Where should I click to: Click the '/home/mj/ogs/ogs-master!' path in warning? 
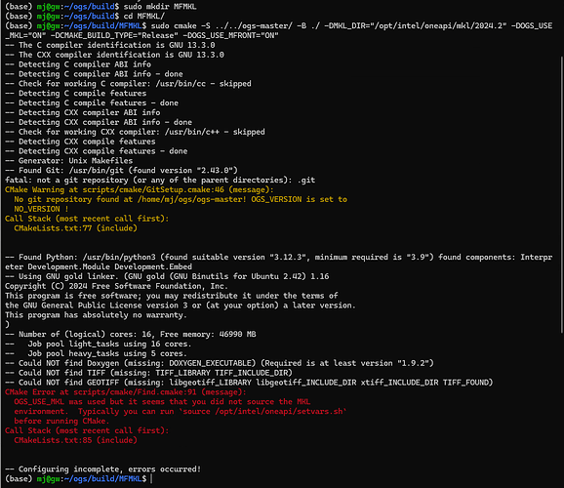coord(191,199)
